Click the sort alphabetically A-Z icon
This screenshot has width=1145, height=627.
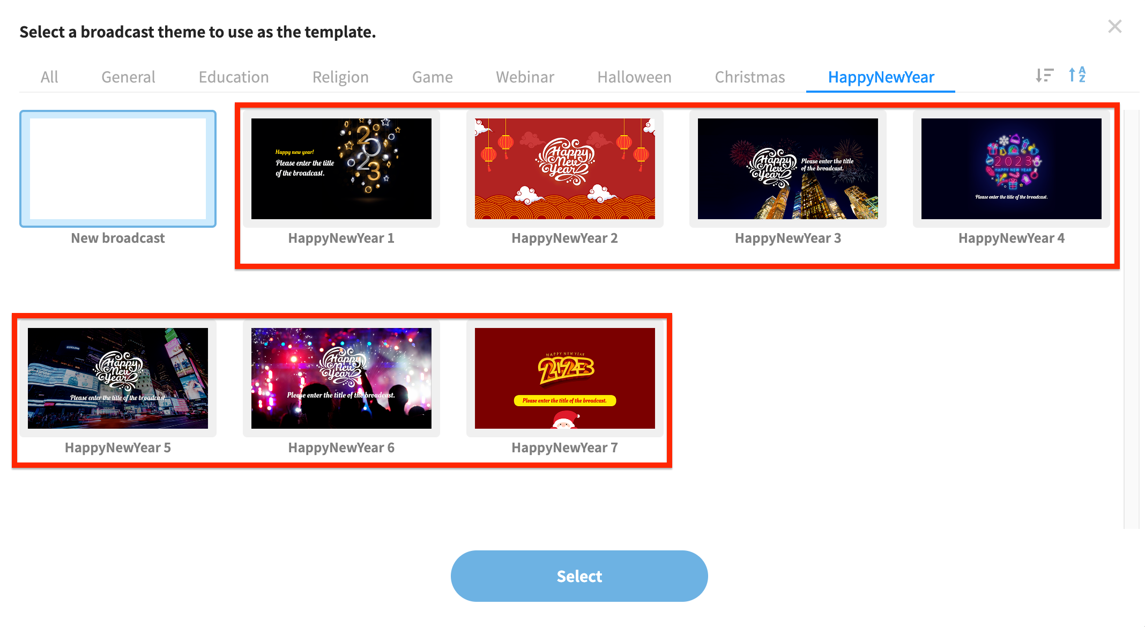[x=1077, y=75]
